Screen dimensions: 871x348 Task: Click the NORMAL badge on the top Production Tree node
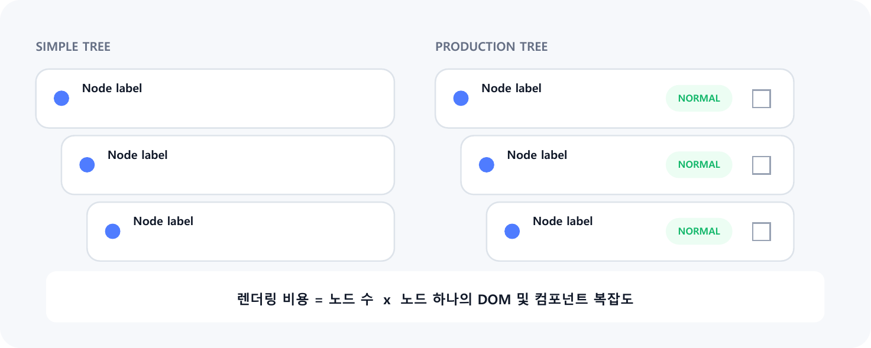click(699, 98)
